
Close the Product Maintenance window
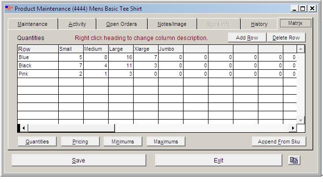pos(312,9)
